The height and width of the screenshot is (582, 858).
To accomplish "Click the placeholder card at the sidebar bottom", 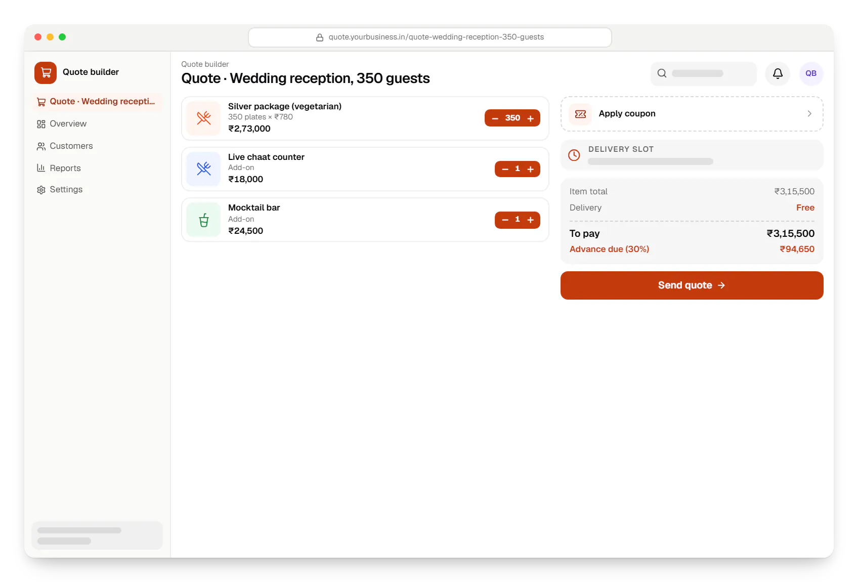I will (97, 535).
